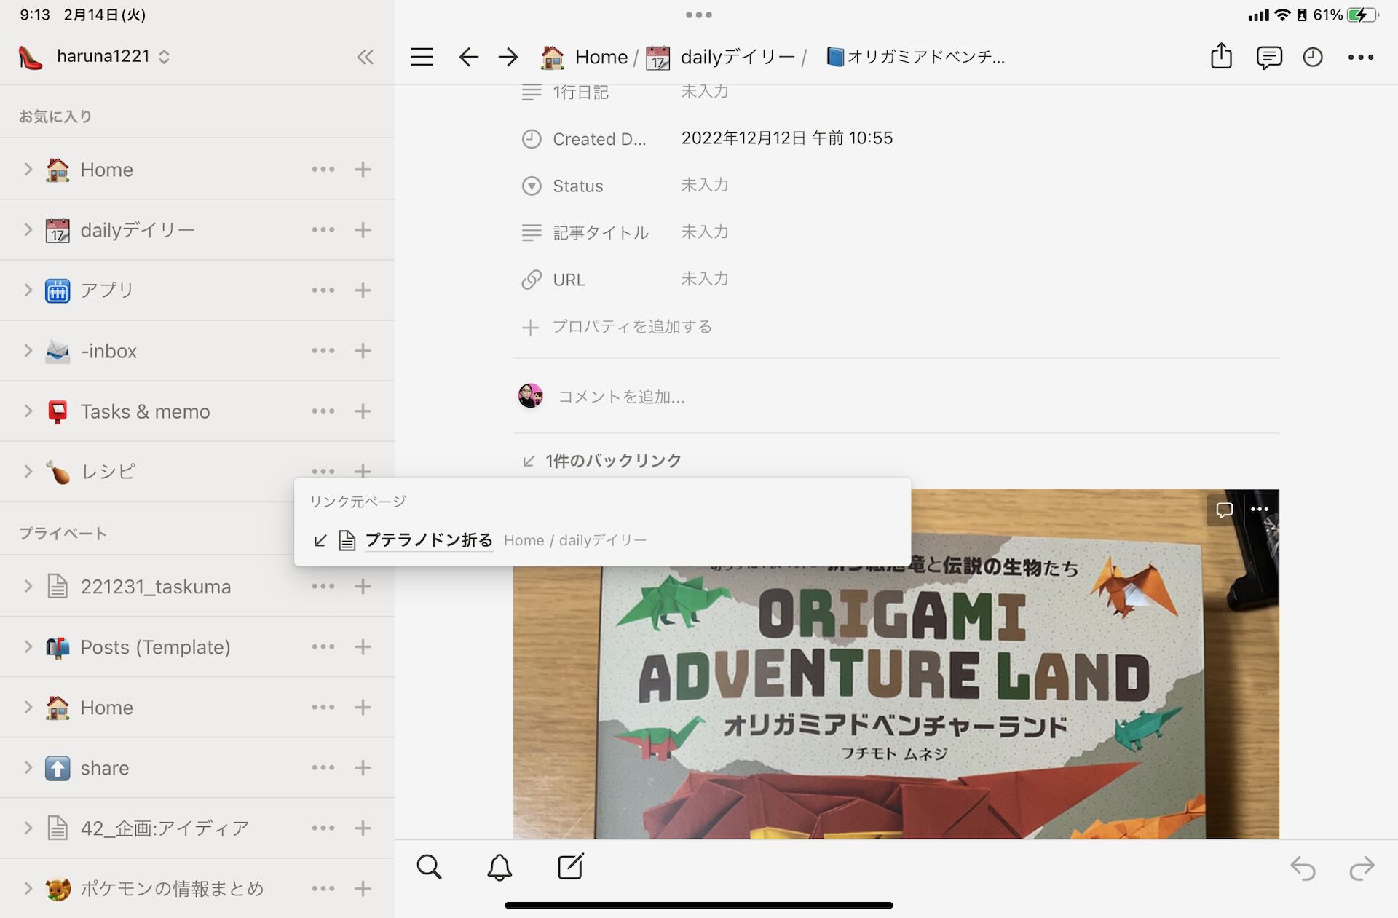The height and width of the screenshot is (918, 1398).
Task: Add comment on the book image
Action: [x=1225, y=510]
